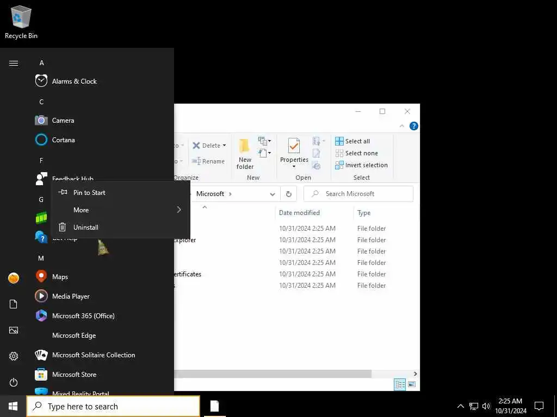Open Documents from the Start sidebar
Screen dimensions: 557x417
(x=14, y=304)
